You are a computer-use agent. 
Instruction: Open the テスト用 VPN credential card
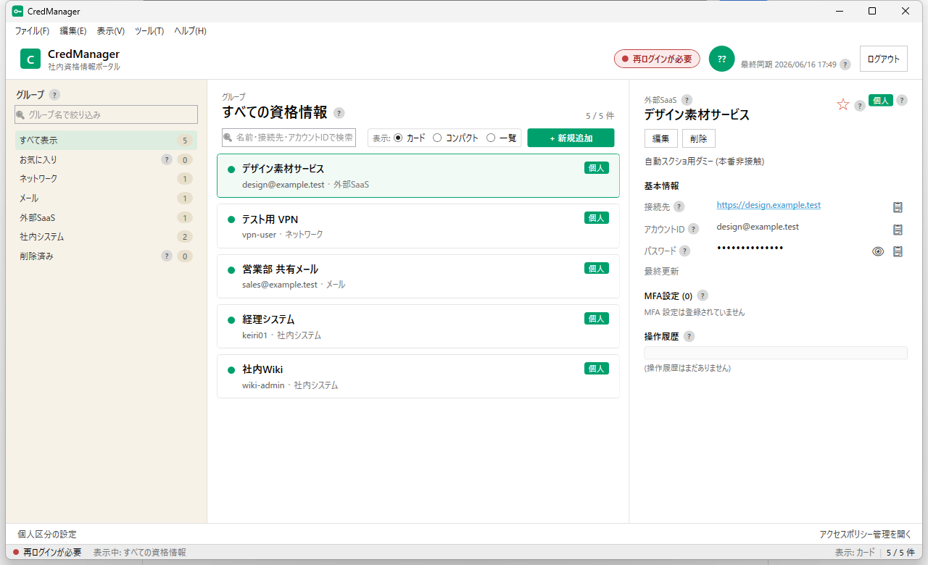click(418, 226)
